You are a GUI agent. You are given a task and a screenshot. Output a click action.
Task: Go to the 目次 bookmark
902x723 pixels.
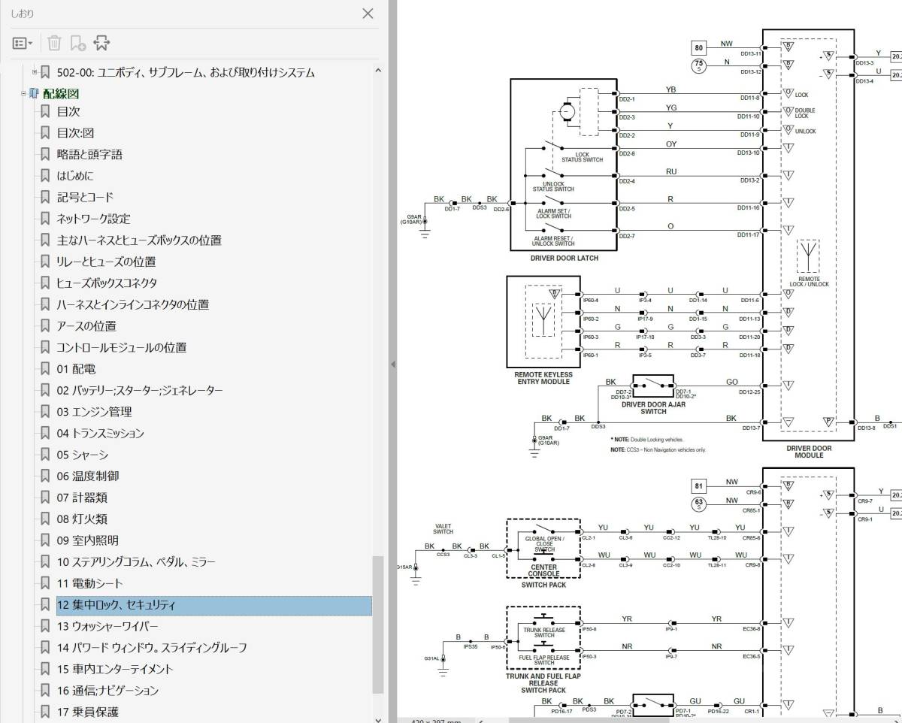(x=68, y=111)
